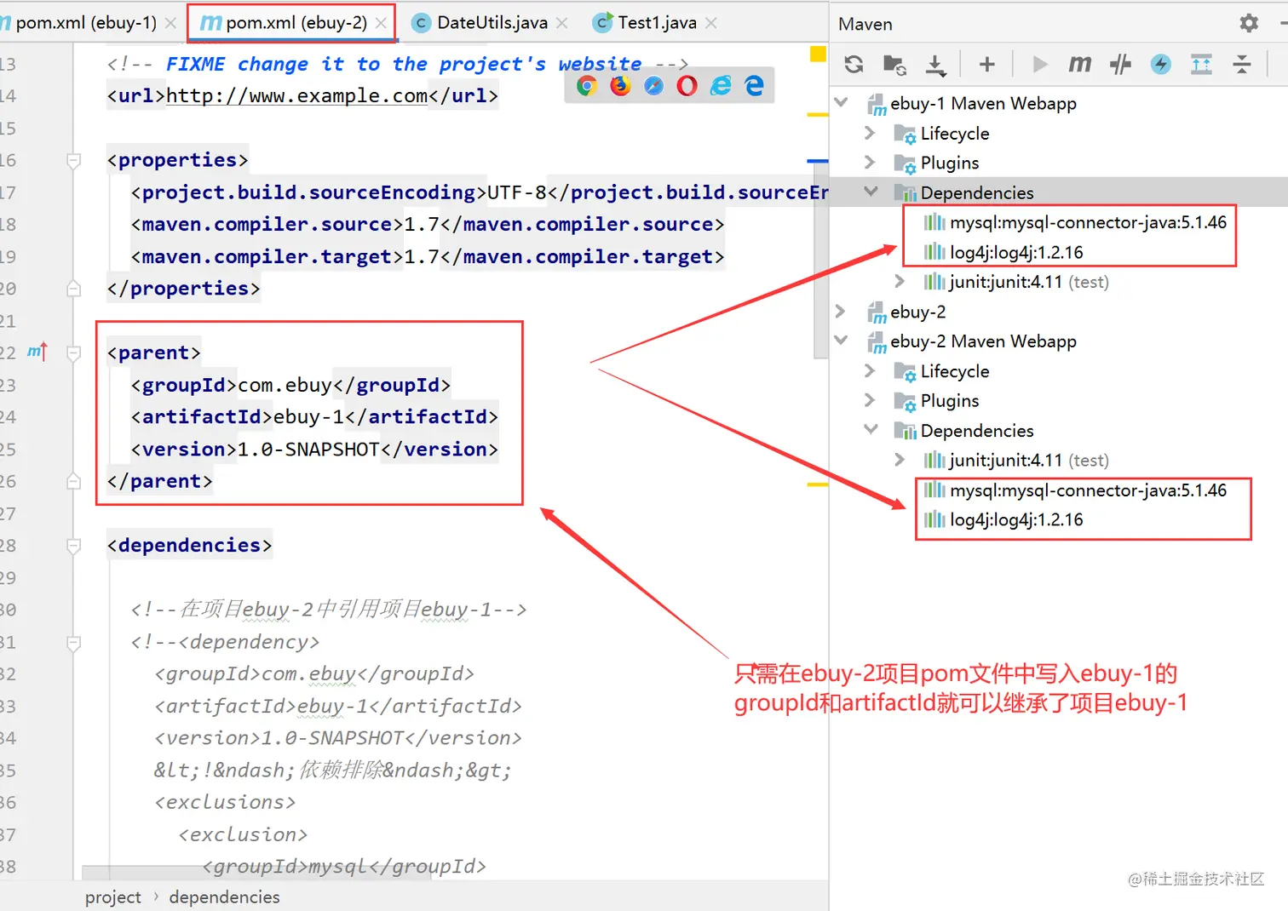
Task: Expand Lifecycle under ebuy-2 Maven Webapp
Action: (x=870, y=370)
